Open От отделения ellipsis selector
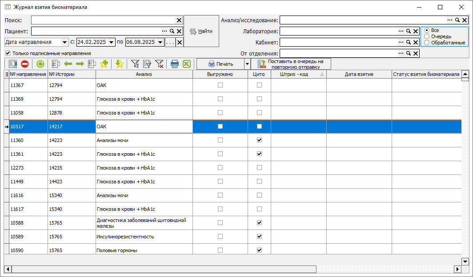This screenshot has height=277, width=473. point(401,53)
